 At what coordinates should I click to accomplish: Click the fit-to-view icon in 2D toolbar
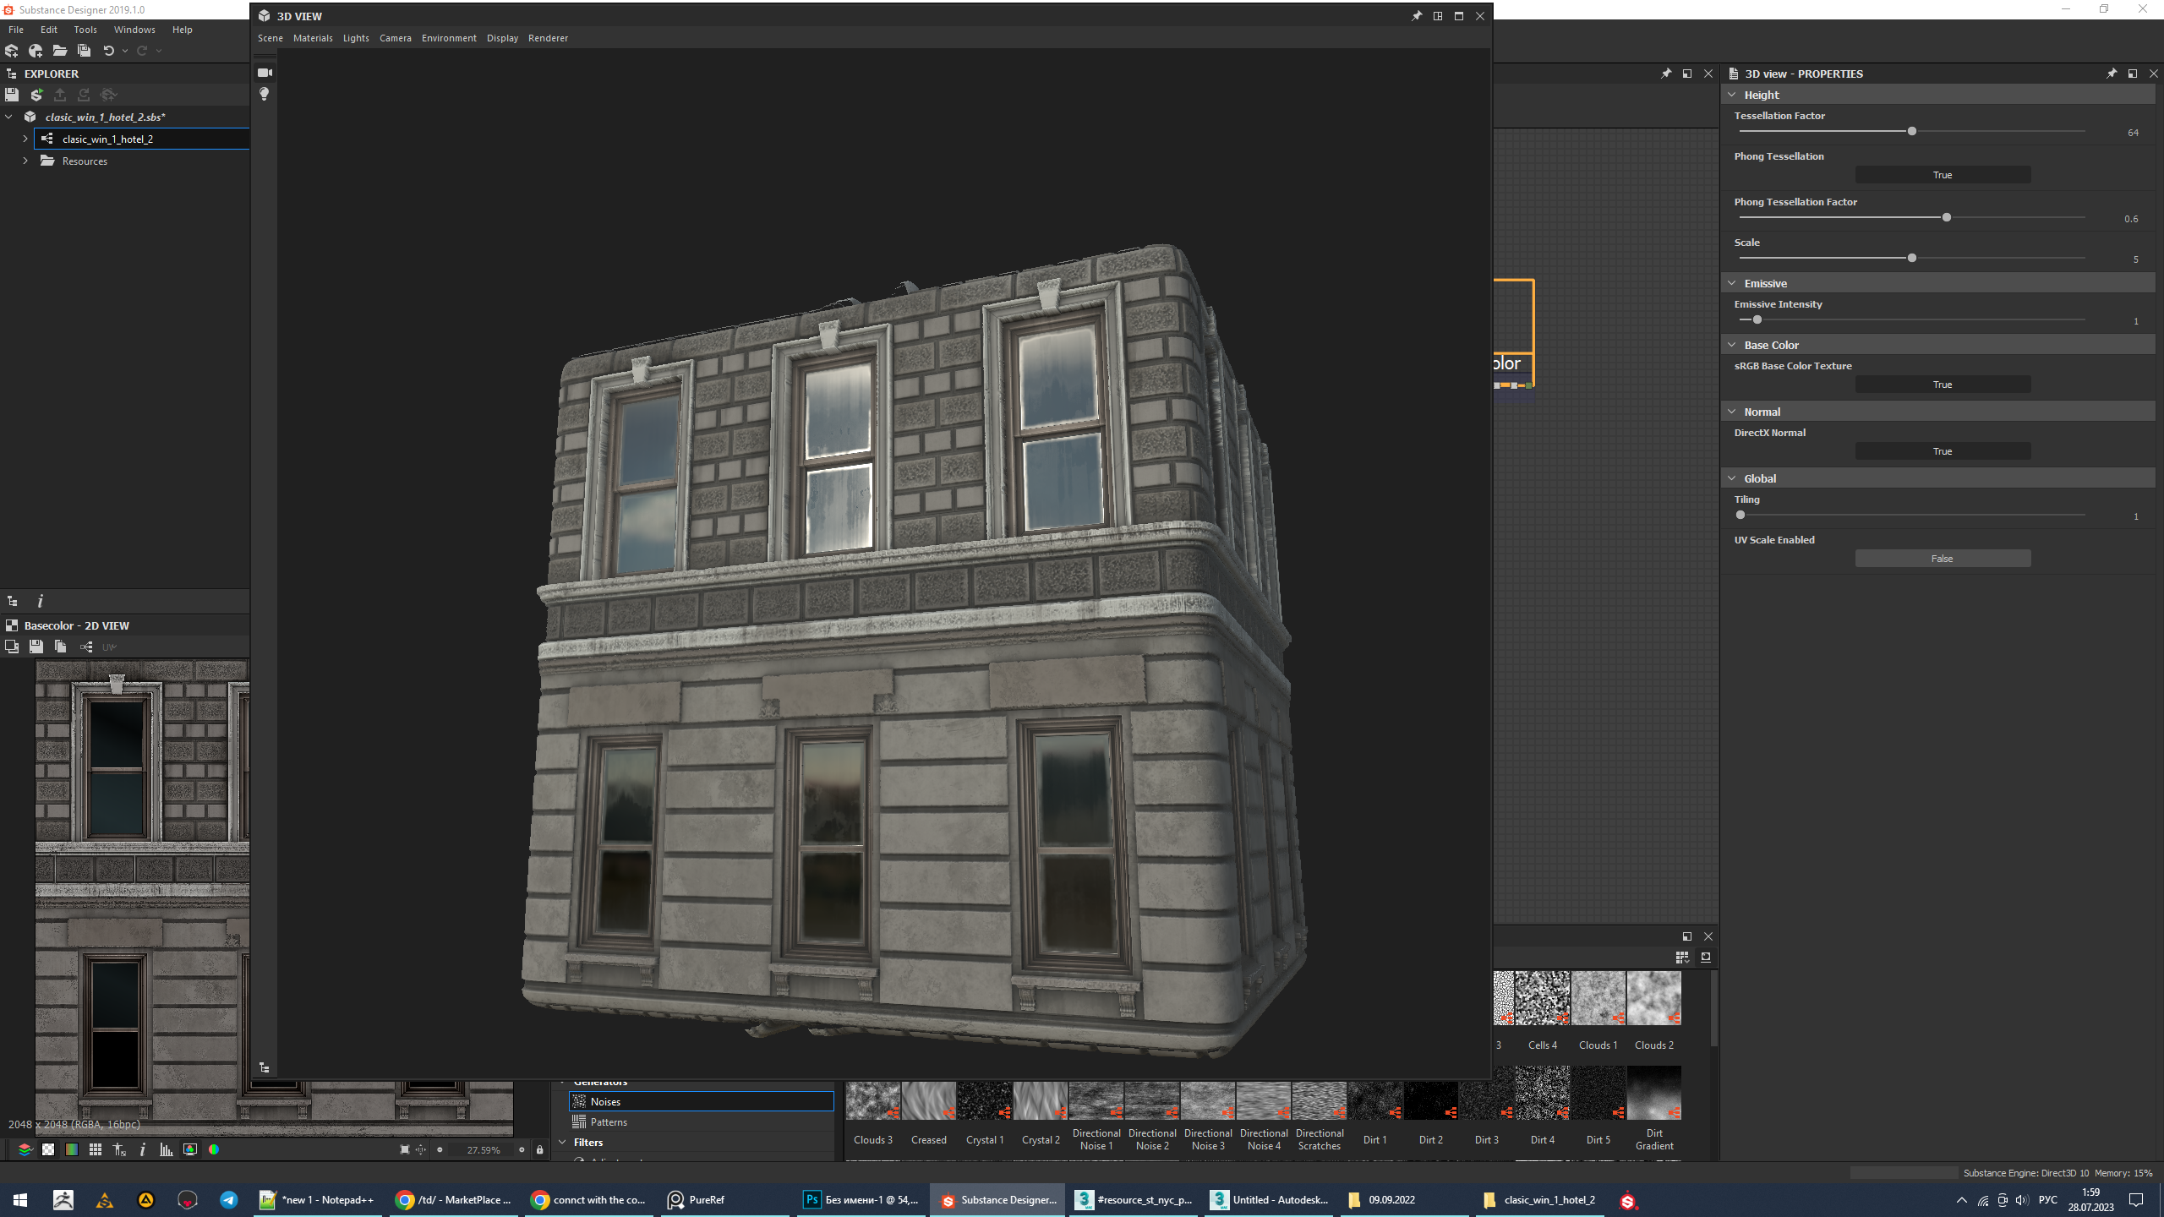point(405,1149)
